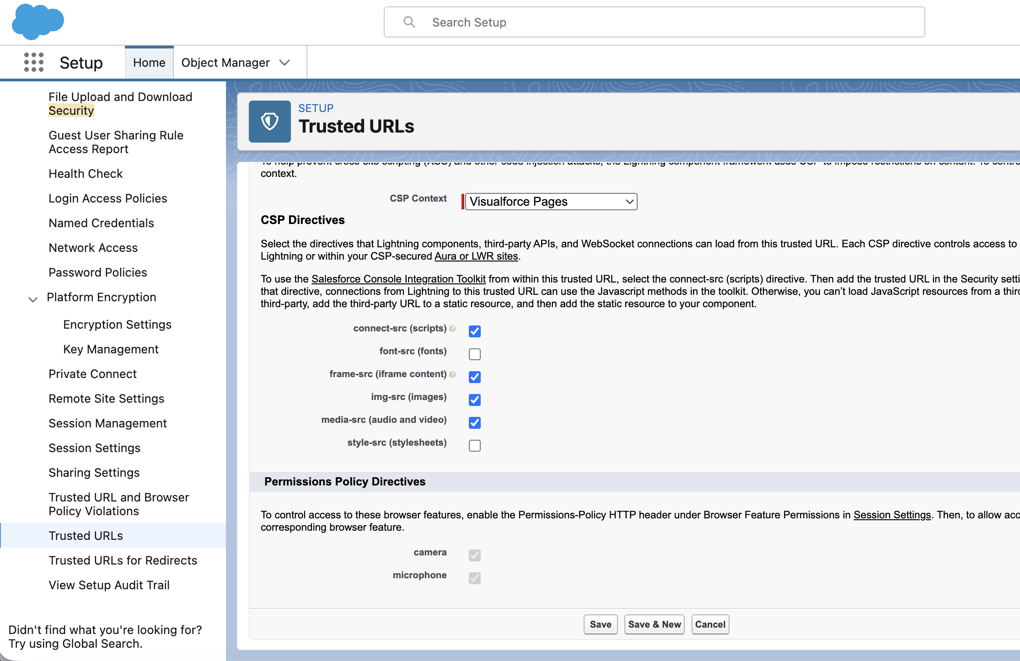The height and width of the screenshot is (661, 1020).
Task: Open View Setup Audit Trail
Action: click(109, 585)
